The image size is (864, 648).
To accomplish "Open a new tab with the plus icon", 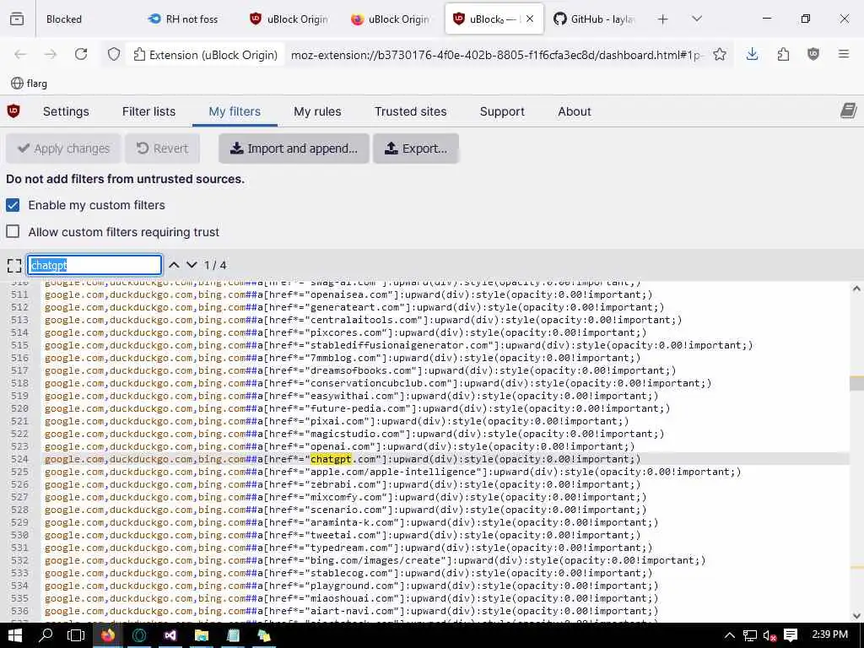I will coord(663,19).
